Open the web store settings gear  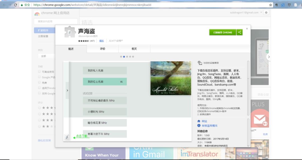(266, 13)
